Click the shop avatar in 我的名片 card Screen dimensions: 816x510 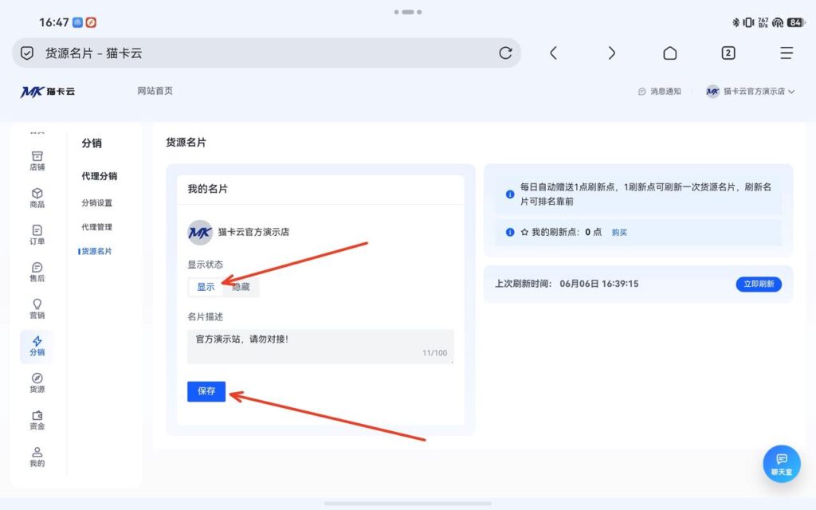point(200,232)
